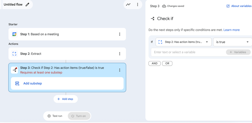Open the flow's three-dot overflow menu
Viewport: 252px width, 123px height.
[137, 5]
